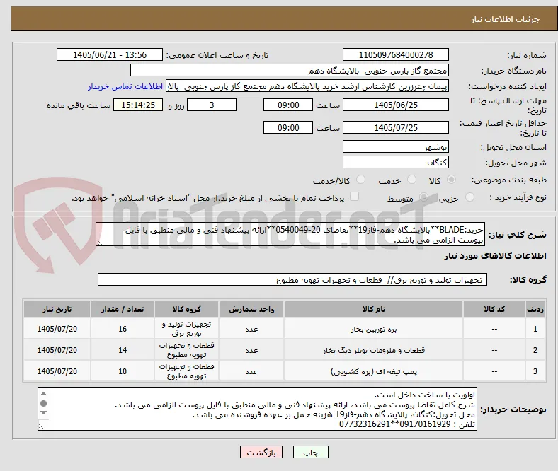The width and height of the screenshot is (558, 471).
Task: Click the row number 2 cell
Action: [x=535, y=350]
